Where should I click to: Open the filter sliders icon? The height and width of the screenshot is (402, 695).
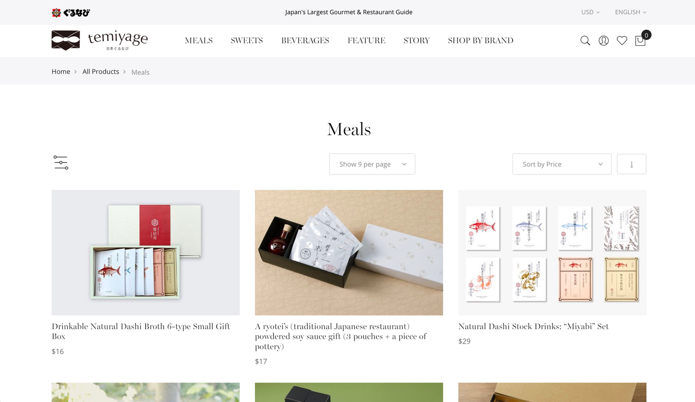[61, 162]
